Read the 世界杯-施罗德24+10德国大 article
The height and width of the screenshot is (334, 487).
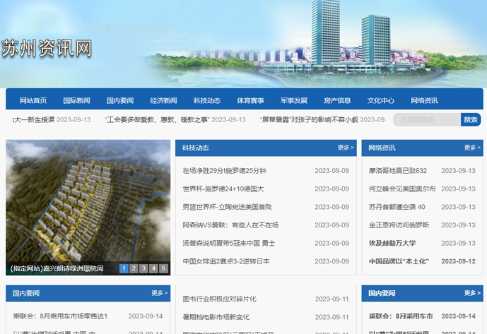[223, 189]
